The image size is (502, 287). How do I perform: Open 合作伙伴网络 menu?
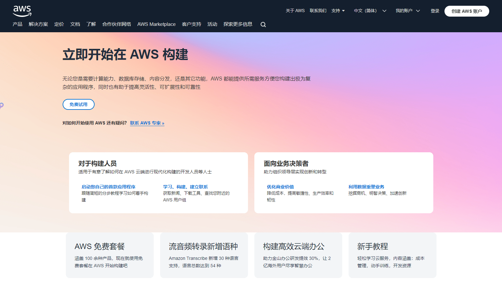point(117,24)
